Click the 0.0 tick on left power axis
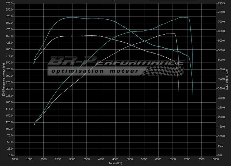Image resolution: width=231 pixels, height=166 pixels. pyautogui.click(x=11, y=155)
